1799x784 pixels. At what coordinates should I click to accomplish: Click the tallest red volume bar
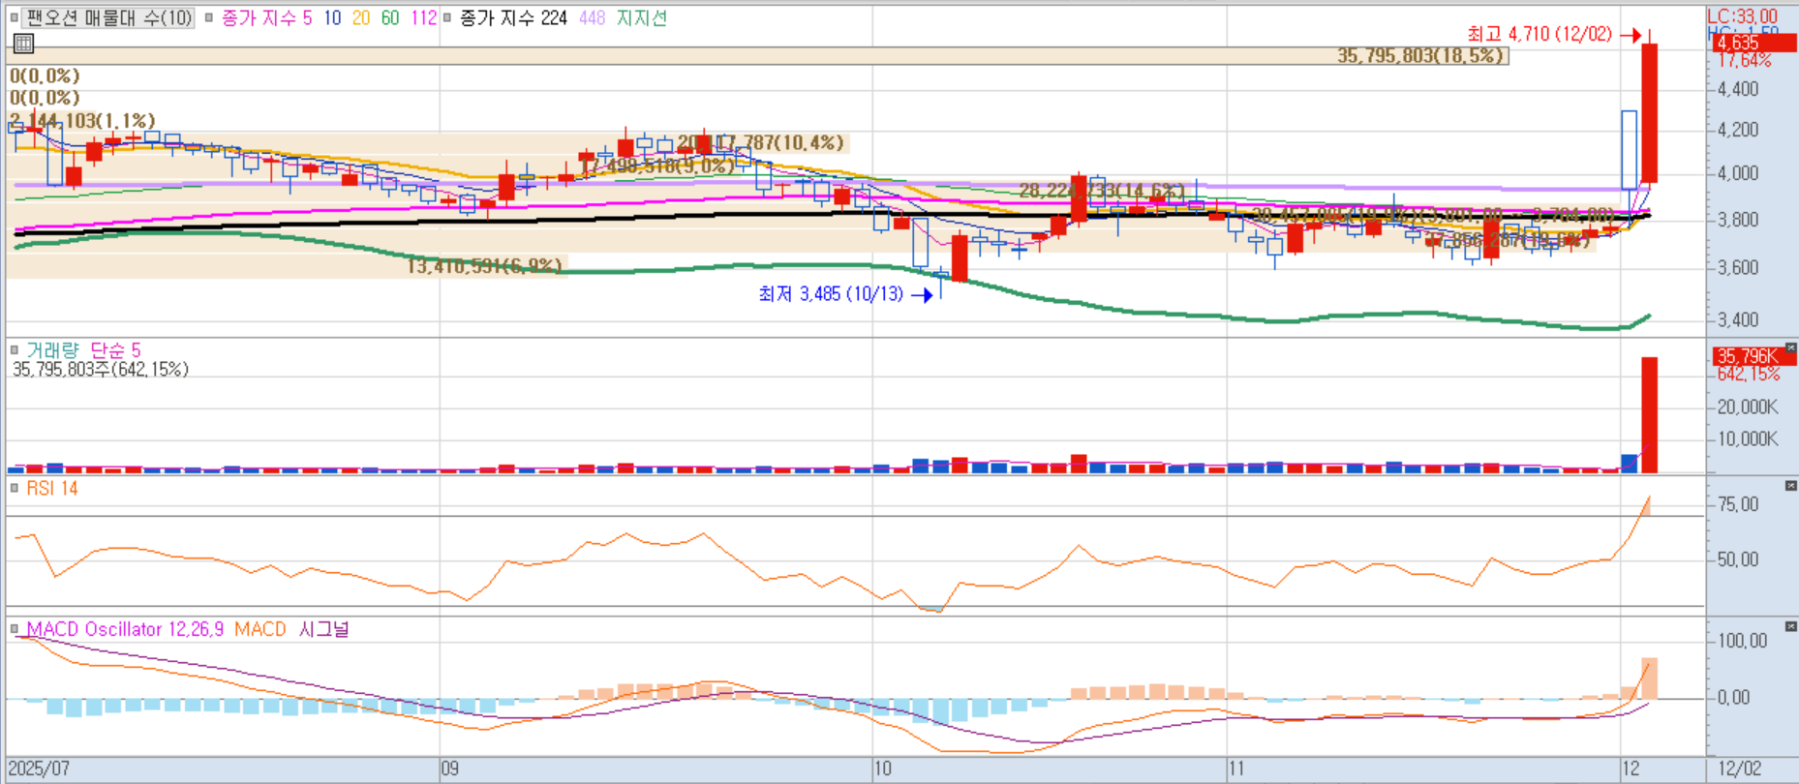pyautogui.click(x=1649, y=415)
